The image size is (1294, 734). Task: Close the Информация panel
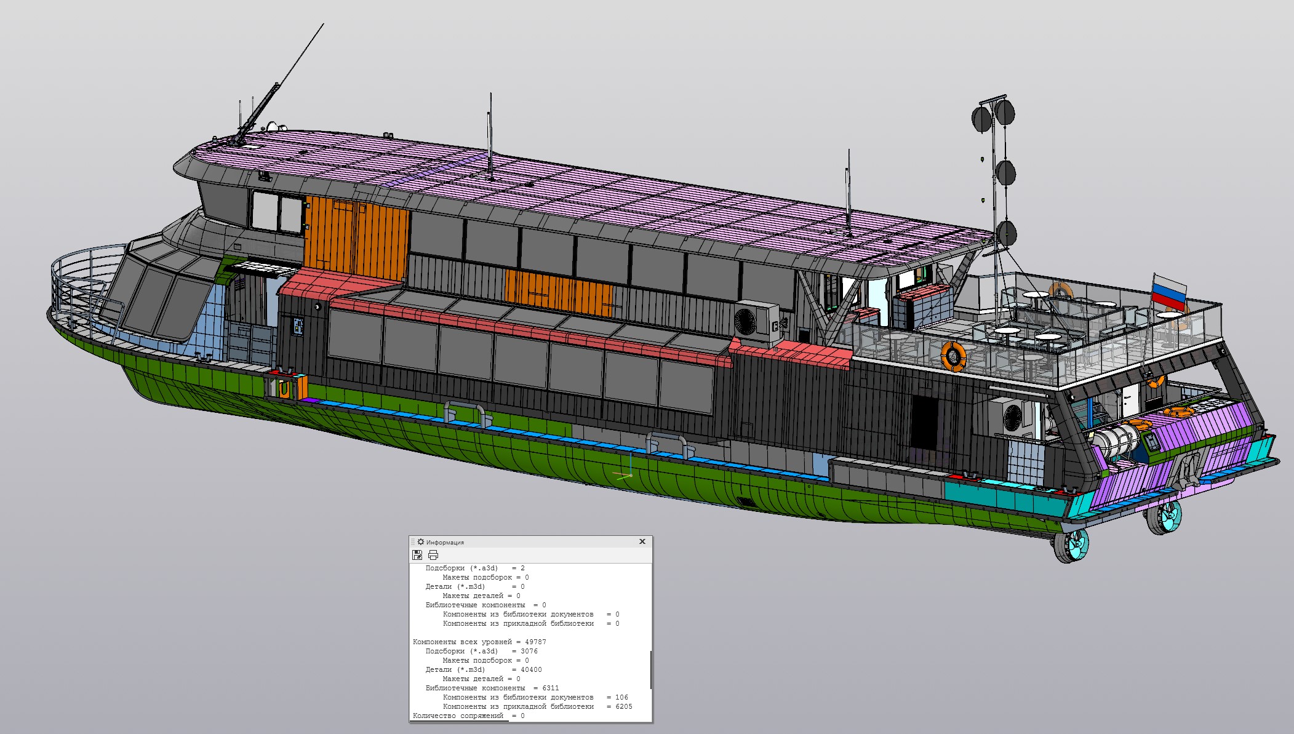642,541
